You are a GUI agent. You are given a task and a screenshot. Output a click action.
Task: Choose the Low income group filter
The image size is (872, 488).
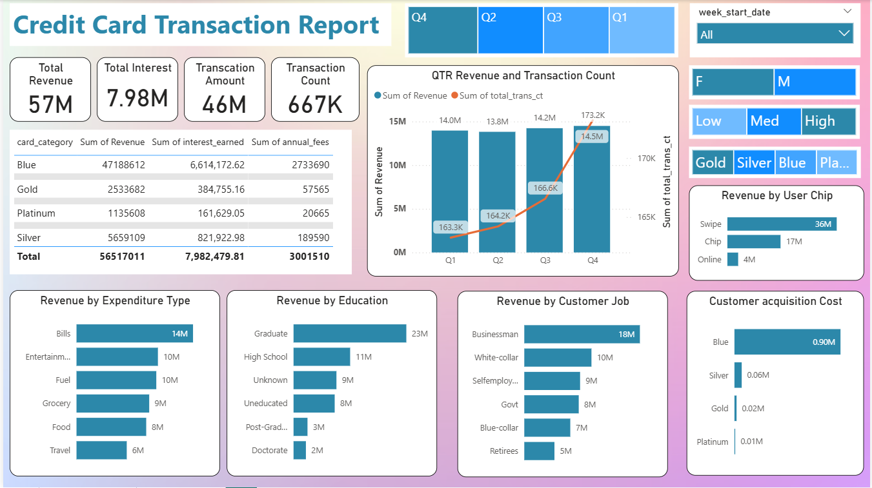(718, 121)
